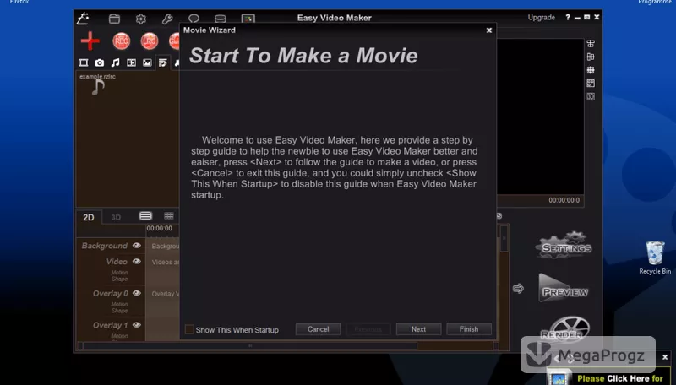The width and height of the screenshot is (676, 385).
Task: Show the picture-in-picture media icon
Action: [131, 62]
